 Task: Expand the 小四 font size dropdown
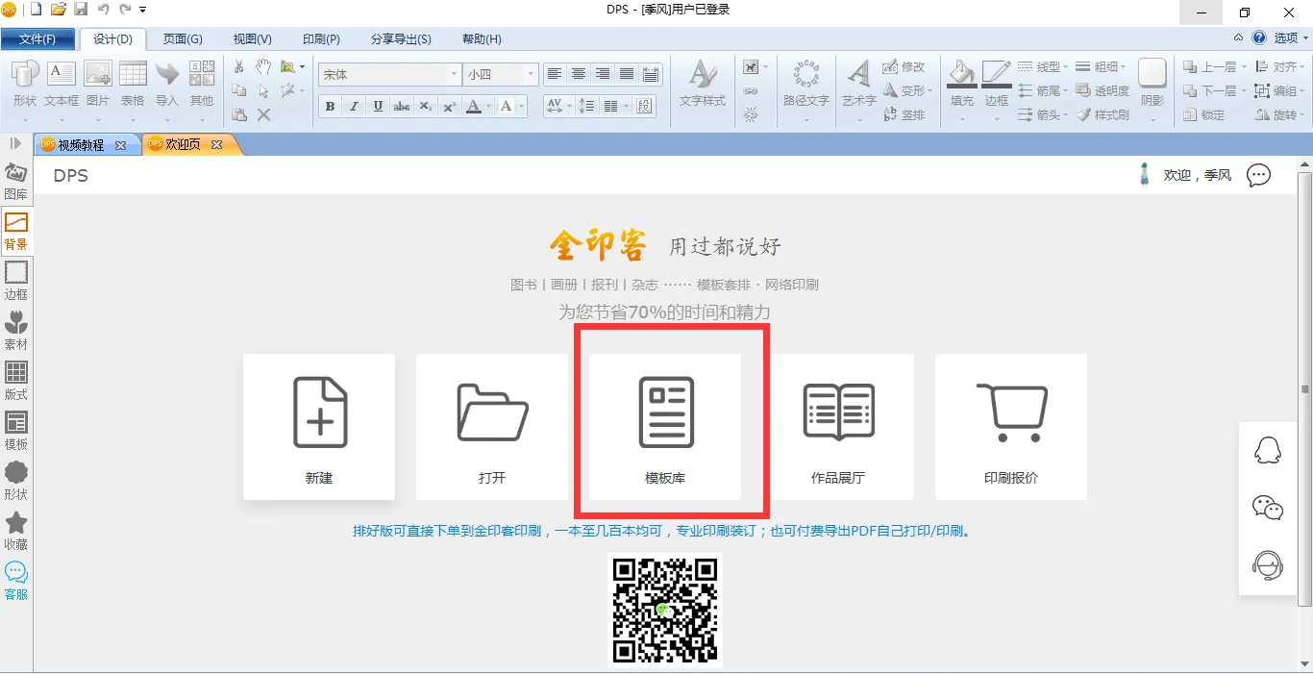[x=530, y=74]
